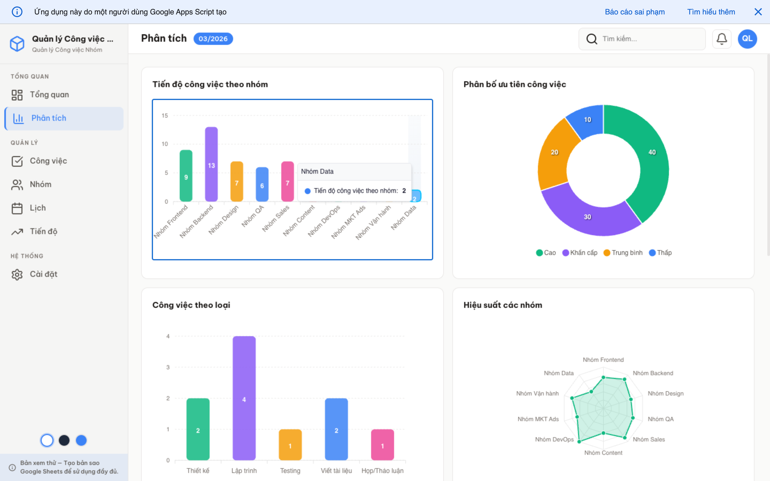This screenshot has height=481, width=770.
Task: Open the 03/2026 month selector
Action: coord(213,38)
